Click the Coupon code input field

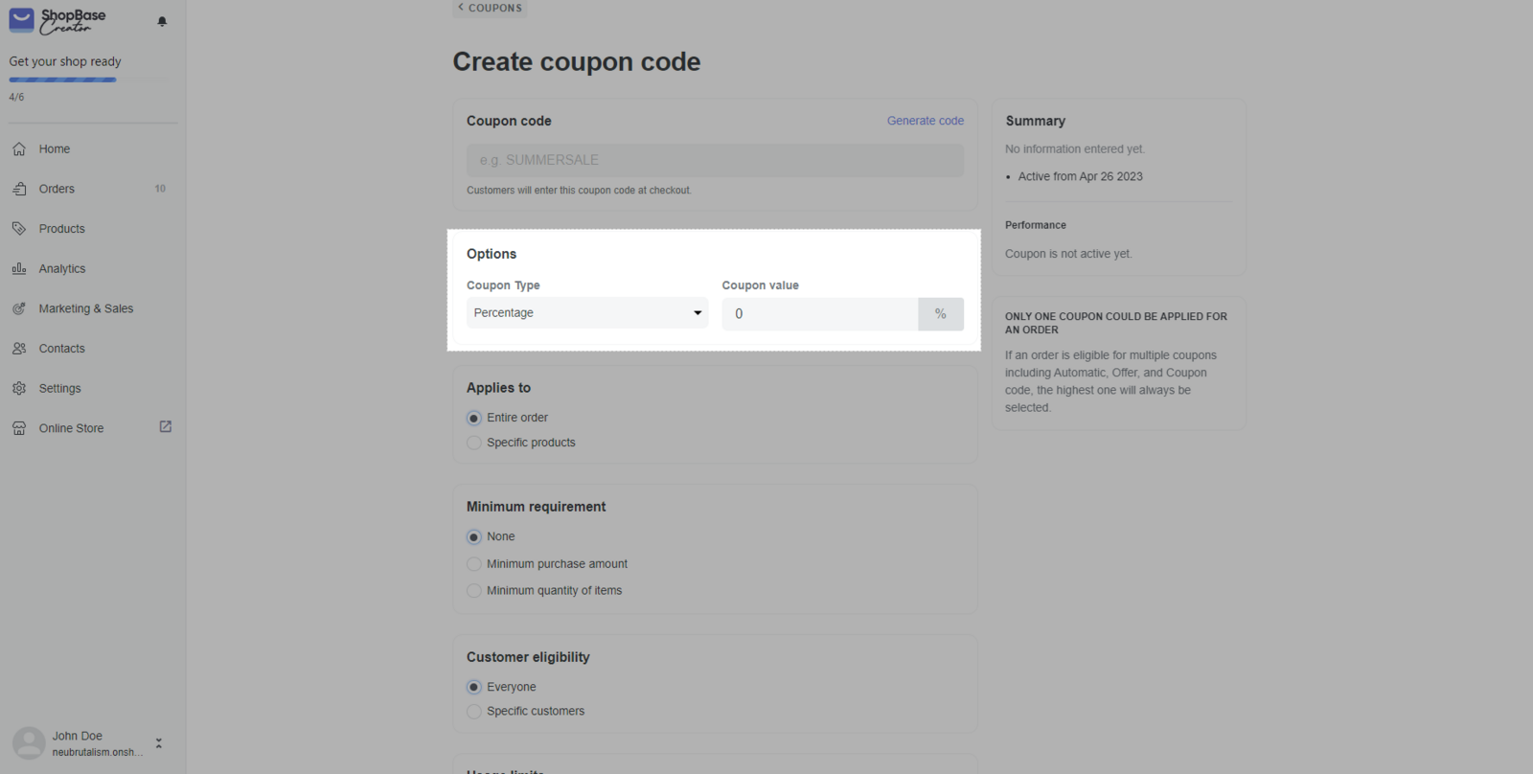pos(715,160)
